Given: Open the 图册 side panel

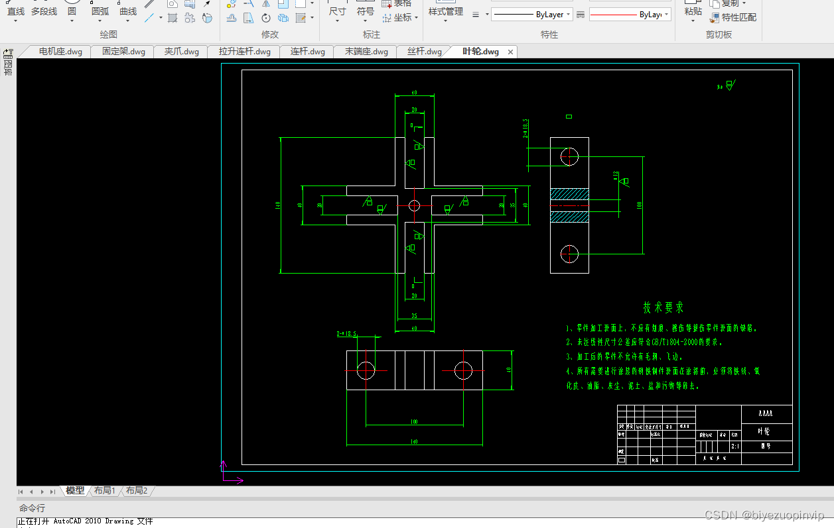Looking at the screenshot, I should click(8, 66).
